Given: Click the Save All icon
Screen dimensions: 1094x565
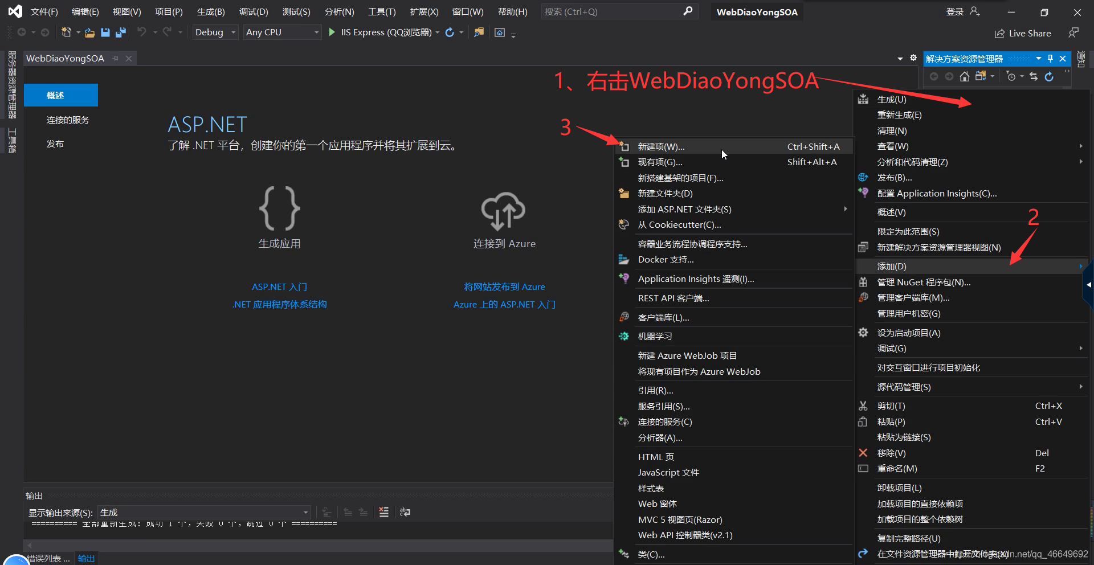Looking at the screenshot, I should (x=121, y=32).
